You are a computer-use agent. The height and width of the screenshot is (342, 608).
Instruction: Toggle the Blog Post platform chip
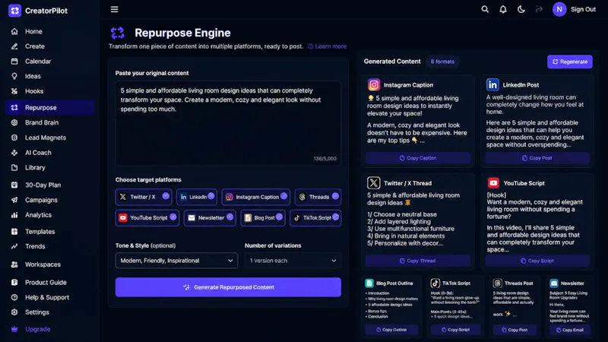[263, 218]
